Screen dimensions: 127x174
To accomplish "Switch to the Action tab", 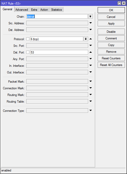I will coord(44,10).
